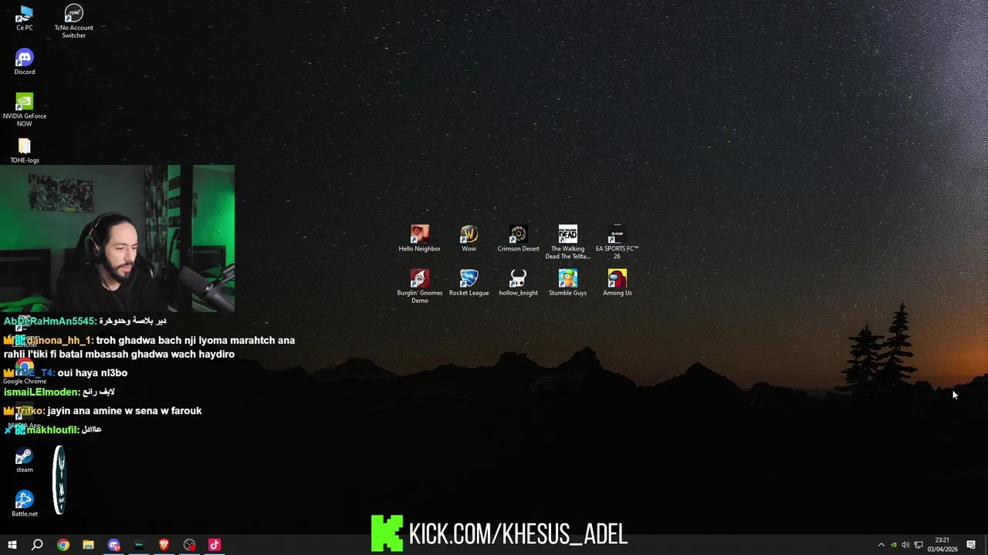
Task: Select the Crimson Desert shortcut
Action: coord(518,239)
